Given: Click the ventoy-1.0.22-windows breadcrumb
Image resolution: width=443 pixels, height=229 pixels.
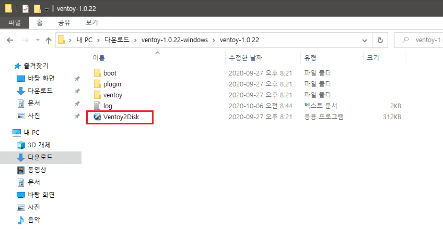Looking at the screenshot, I should pyautogui.click(x=174, y=40).
